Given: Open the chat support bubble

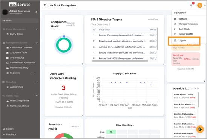Looking at the screenshot, I should pos(200,129).
